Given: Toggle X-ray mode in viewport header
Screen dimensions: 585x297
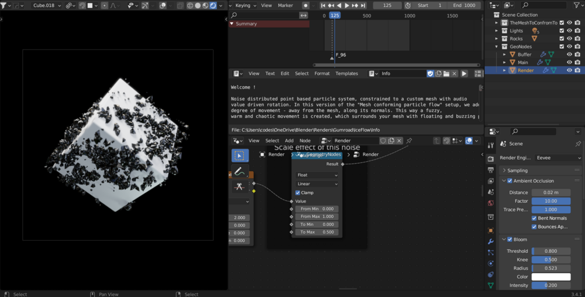Looking at the screenshot, I should tap(180, 6).
